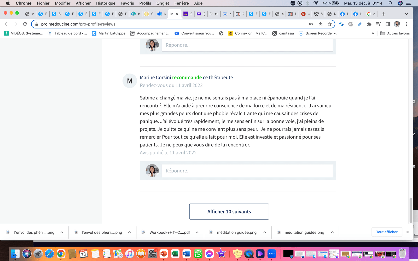Open the Martin Latulippe bookmark

click(109, 33)
